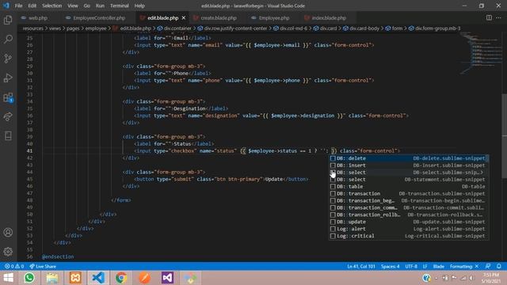The image size is (507, 285).
Task: Select DB::transaction_commit suggestion
Action: pos(409,207)
